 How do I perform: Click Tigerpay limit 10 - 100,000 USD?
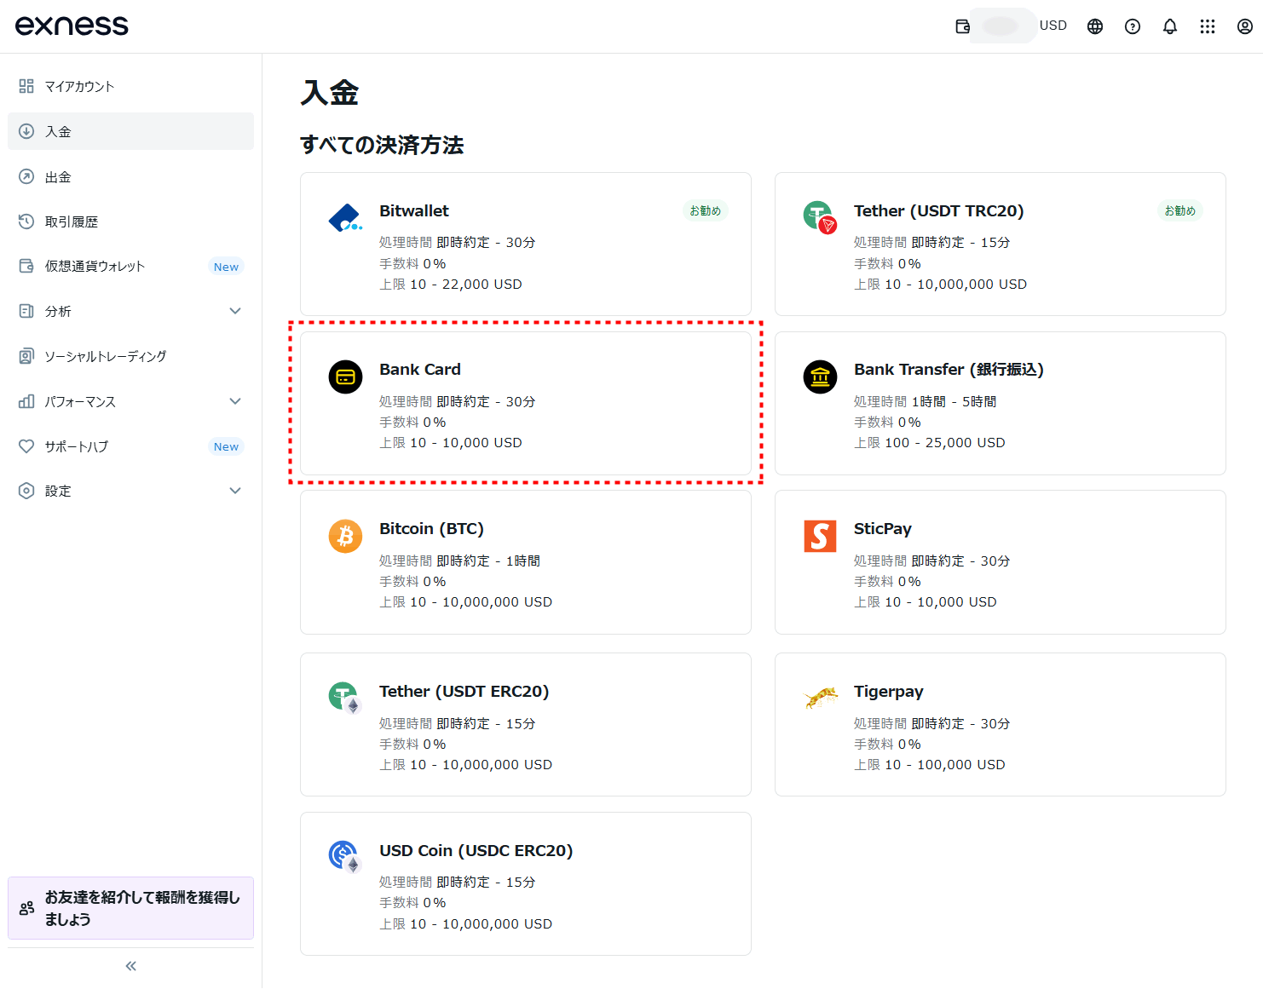tap(945, 765)
